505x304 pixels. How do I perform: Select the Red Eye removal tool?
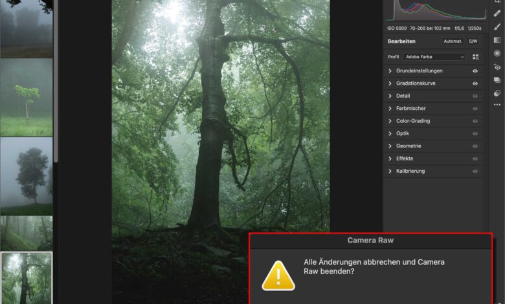[x=497, y=67]
